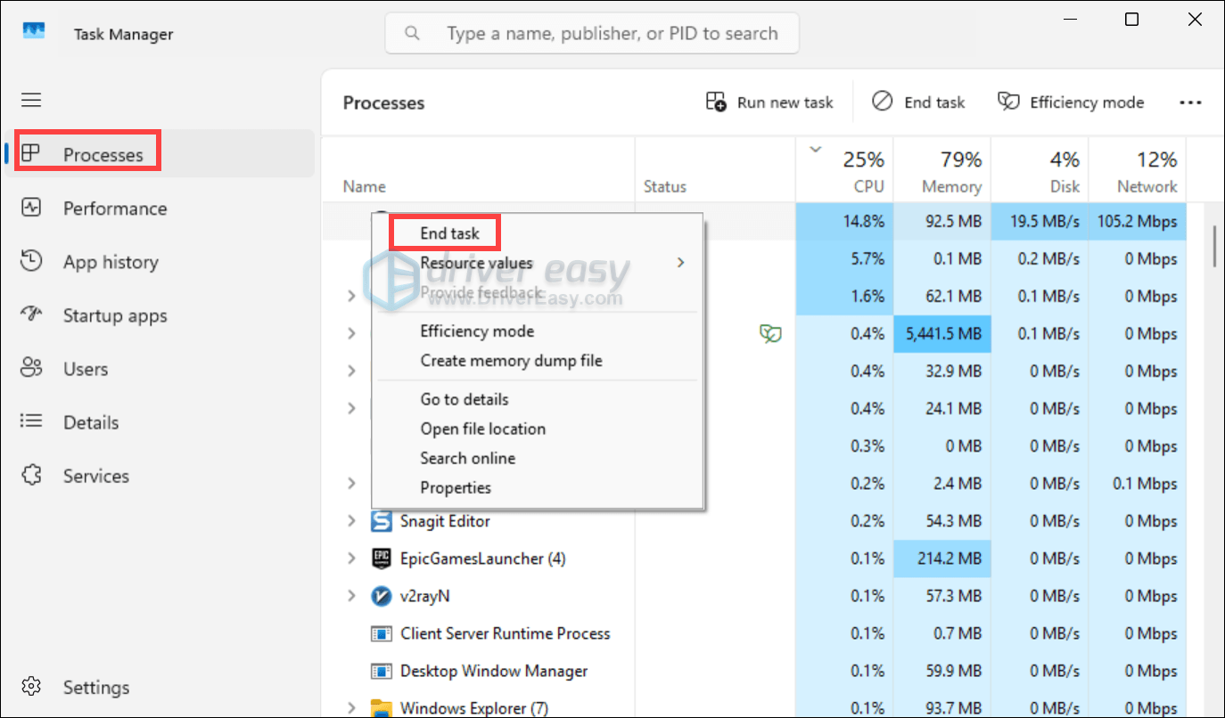Choose End task from the context menu
Image resolution: width=1225 pixels, height=718 pixels.
(449, 233)
